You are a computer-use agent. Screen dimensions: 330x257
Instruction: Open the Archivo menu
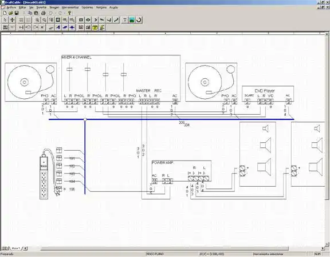[11, 7]
